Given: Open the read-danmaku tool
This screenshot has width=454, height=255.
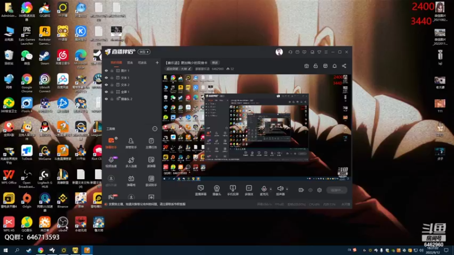Looking at the screenshot, I should (x=151, y=162).
